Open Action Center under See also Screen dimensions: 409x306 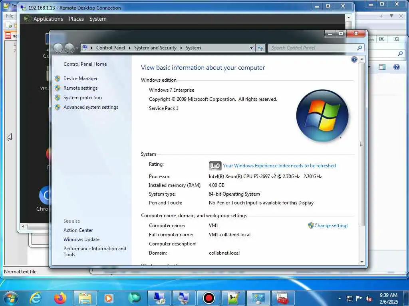pos(78,230)
